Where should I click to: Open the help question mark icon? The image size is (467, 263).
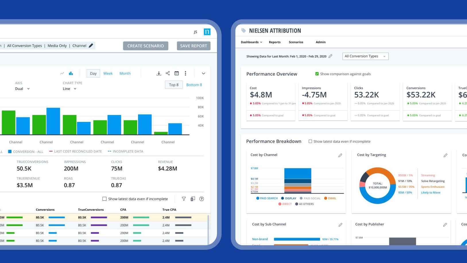click(x=201, y=199)
